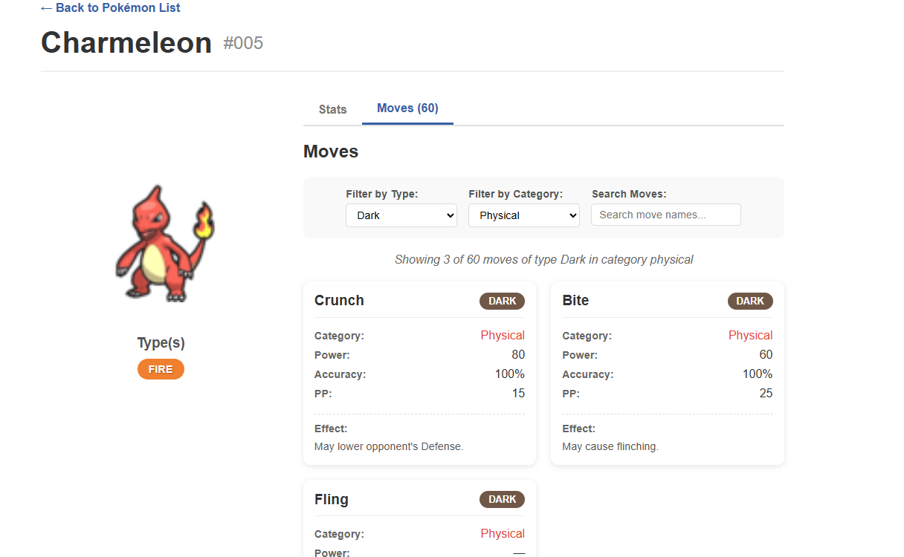This screenshot has height=557, width=904.
Task: Click the DARK badge on Bite card
Action: [x=750, y=301]
